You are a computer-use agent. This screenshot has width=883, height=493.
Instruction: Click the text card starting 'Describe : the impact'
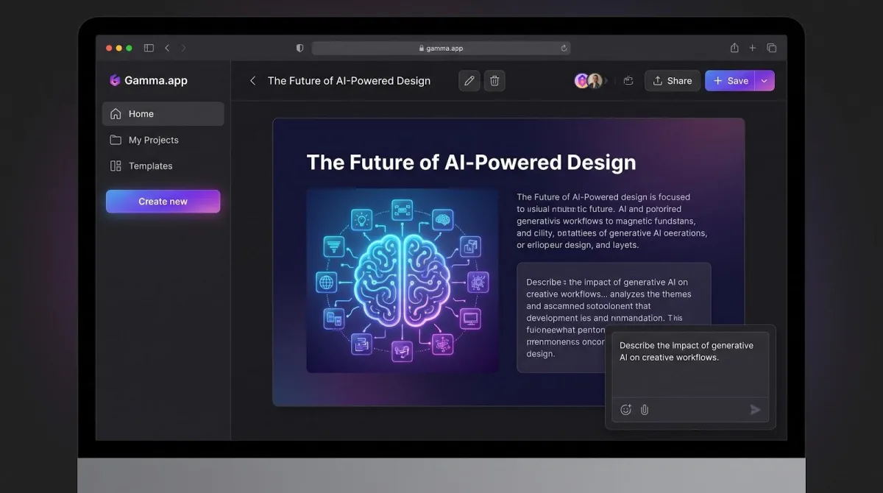tap(614, 317)
